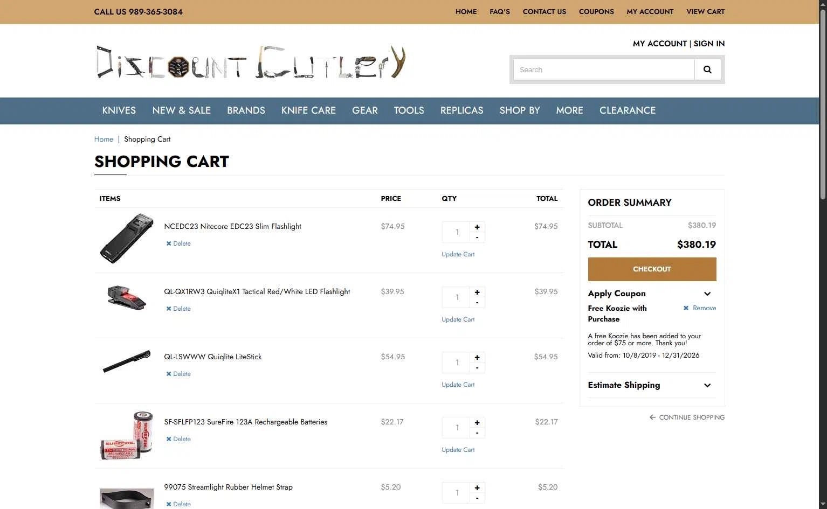
Task: Click the SureFire 123A batteries thumbnail
Action: coord(127,435)
